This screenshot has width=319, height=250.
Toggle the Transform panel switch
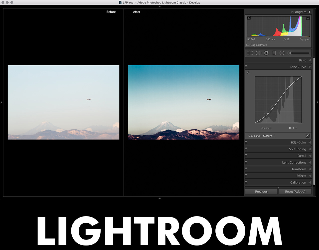tap(246, 168)
